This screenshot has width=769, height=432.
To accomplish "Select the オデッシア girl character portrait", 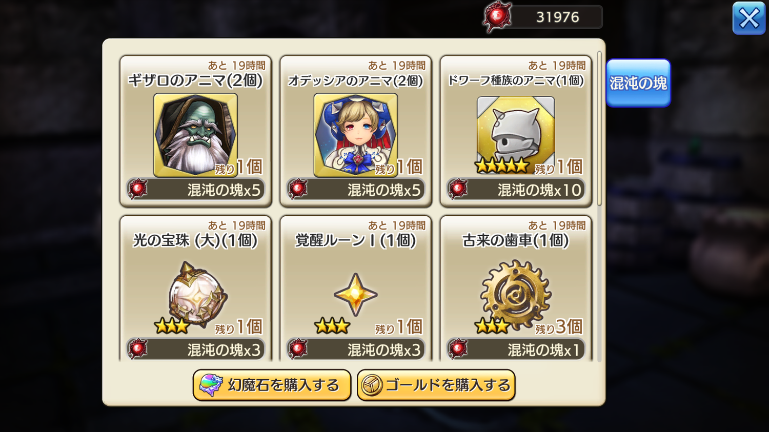I will point(356,135).
